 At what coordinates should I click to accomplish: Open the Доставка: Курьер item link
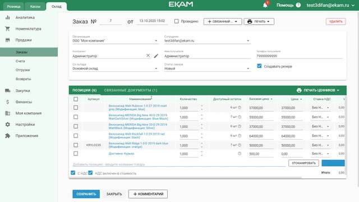click(121, 154)
